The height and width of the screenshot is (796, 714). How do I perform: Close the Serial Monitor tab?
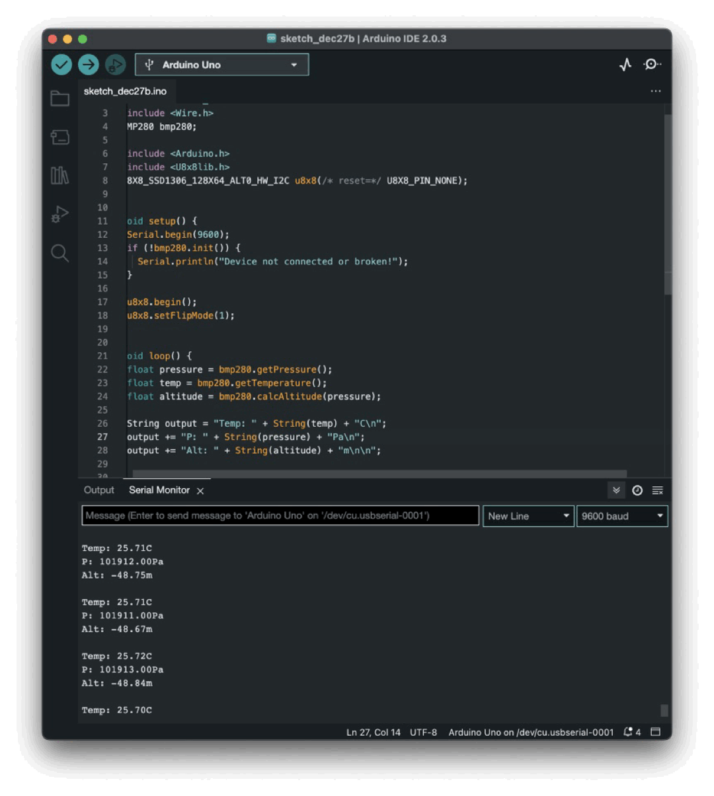(x=200, y=491)
